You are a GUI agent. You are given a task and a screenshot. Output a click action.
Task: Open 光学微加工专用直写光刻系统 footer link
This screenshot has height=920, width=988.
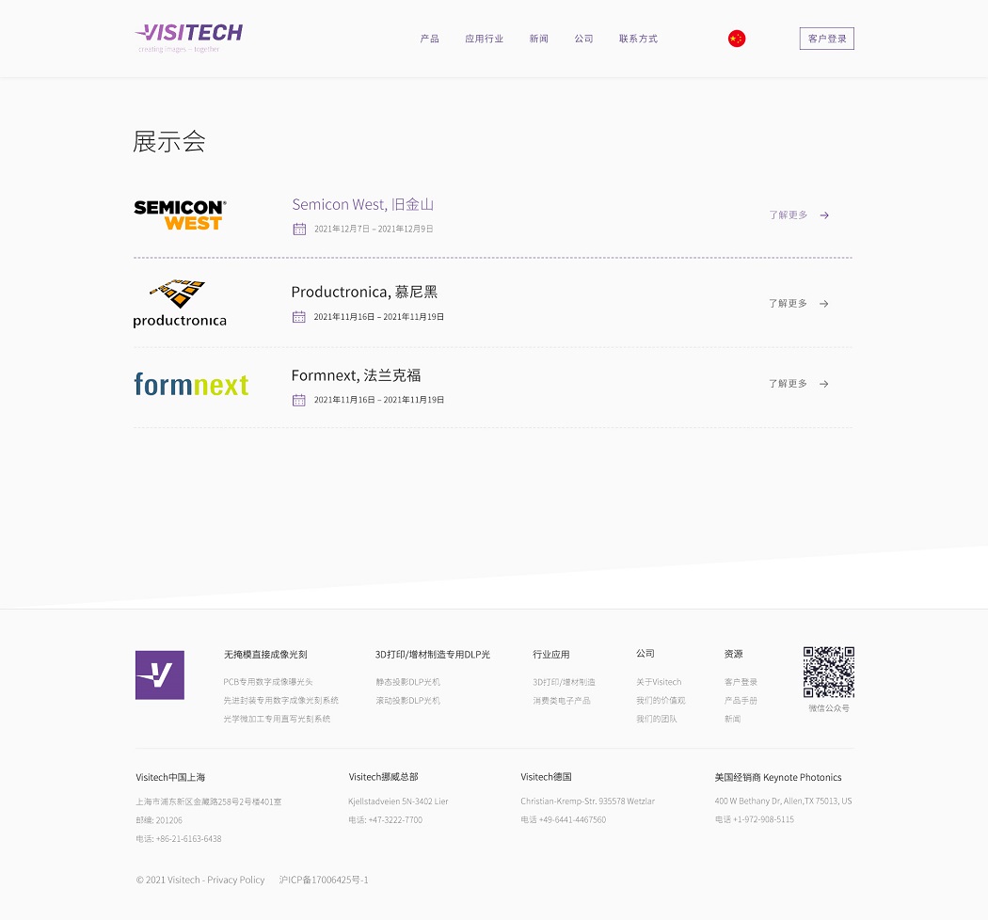click(277, 719)
